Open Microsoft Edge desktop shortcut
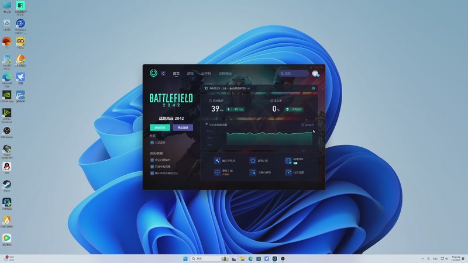Image resolution: width=468 pixels, height=263 pixels. (x=6, y=79)
